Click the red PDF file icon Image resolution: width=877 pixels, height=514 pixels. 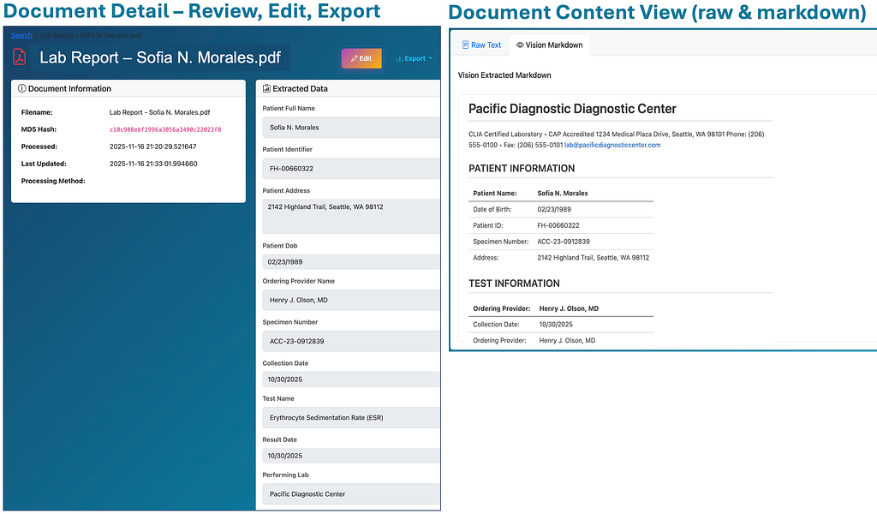click(20, 57)
